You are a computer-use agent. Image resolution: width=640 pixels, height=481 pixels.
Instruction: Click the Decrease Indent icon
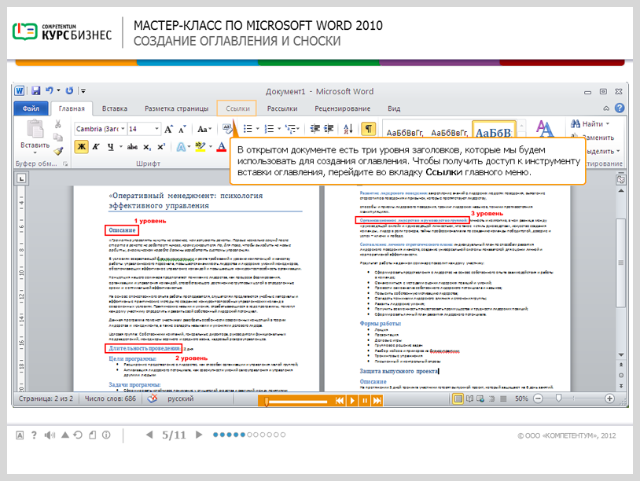coord(314,129)
